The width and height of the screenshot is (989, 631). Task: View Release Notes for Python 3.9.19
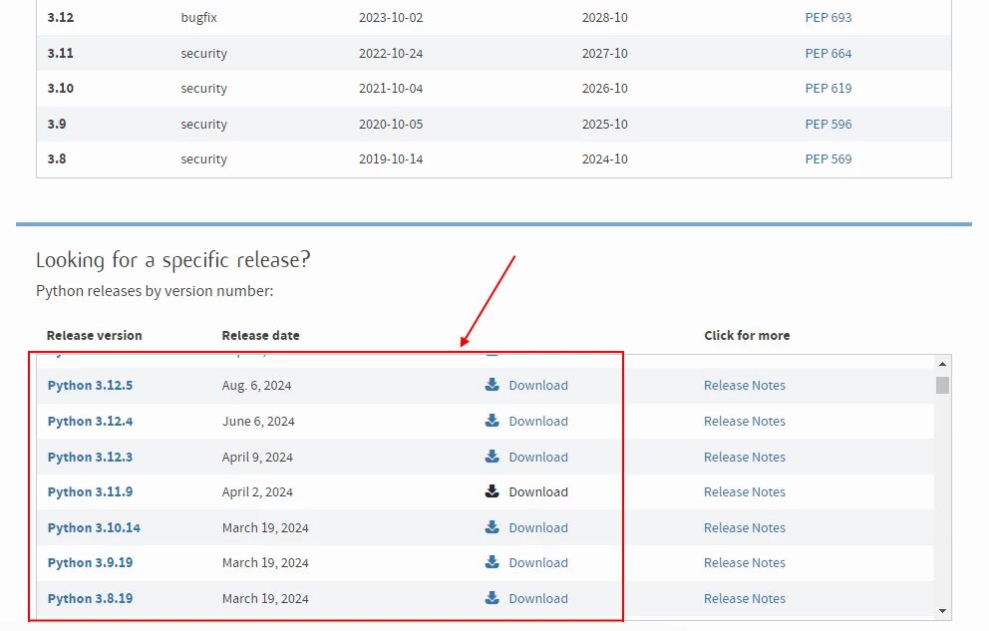[745, 562]
